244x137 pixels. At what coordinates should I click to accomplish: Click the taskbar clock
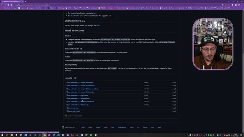[x=236, y=135]
